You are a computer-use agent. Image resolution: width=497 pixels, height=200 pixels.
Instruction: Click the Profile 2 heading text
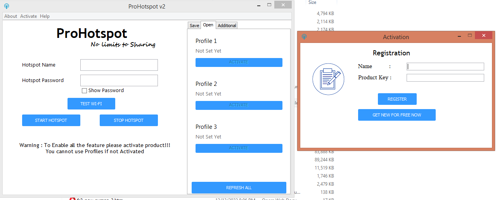206,84
